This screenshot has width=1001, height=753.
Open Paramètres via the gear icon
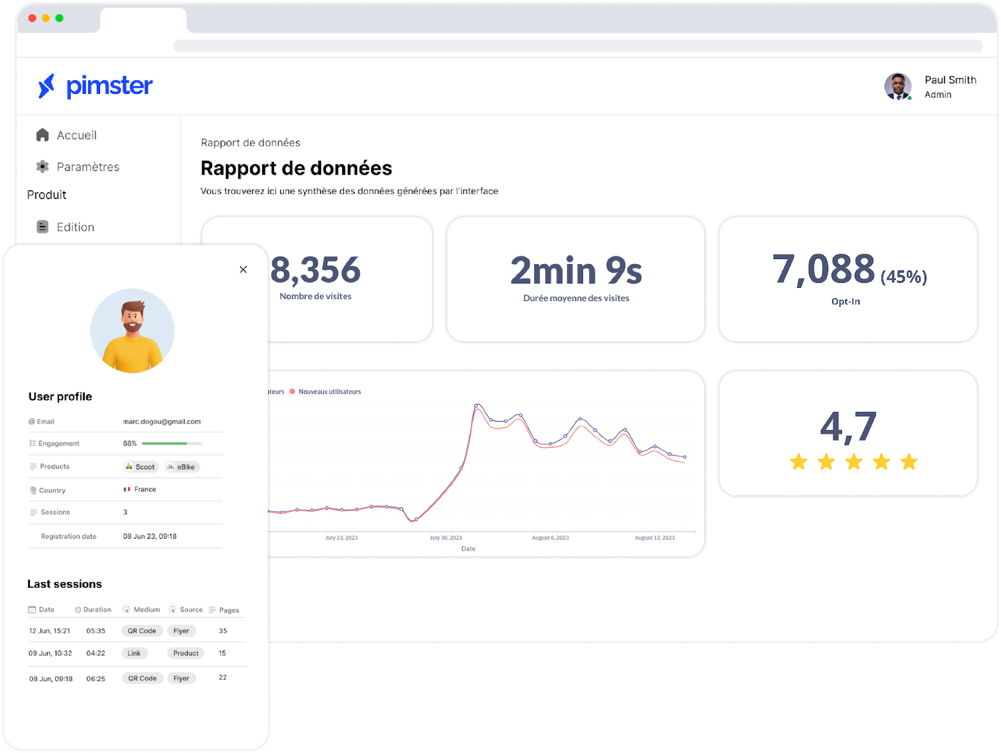click(x=42, y=166)
